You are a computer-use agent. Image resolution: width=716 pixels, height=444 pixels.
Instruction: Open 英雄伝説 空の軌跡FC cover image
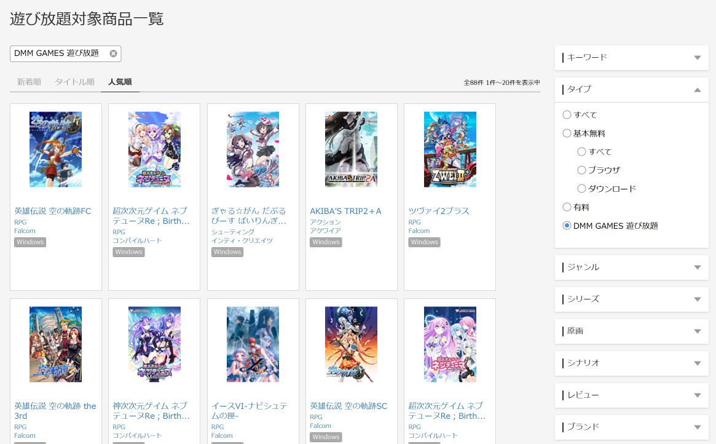coord(56,149)
